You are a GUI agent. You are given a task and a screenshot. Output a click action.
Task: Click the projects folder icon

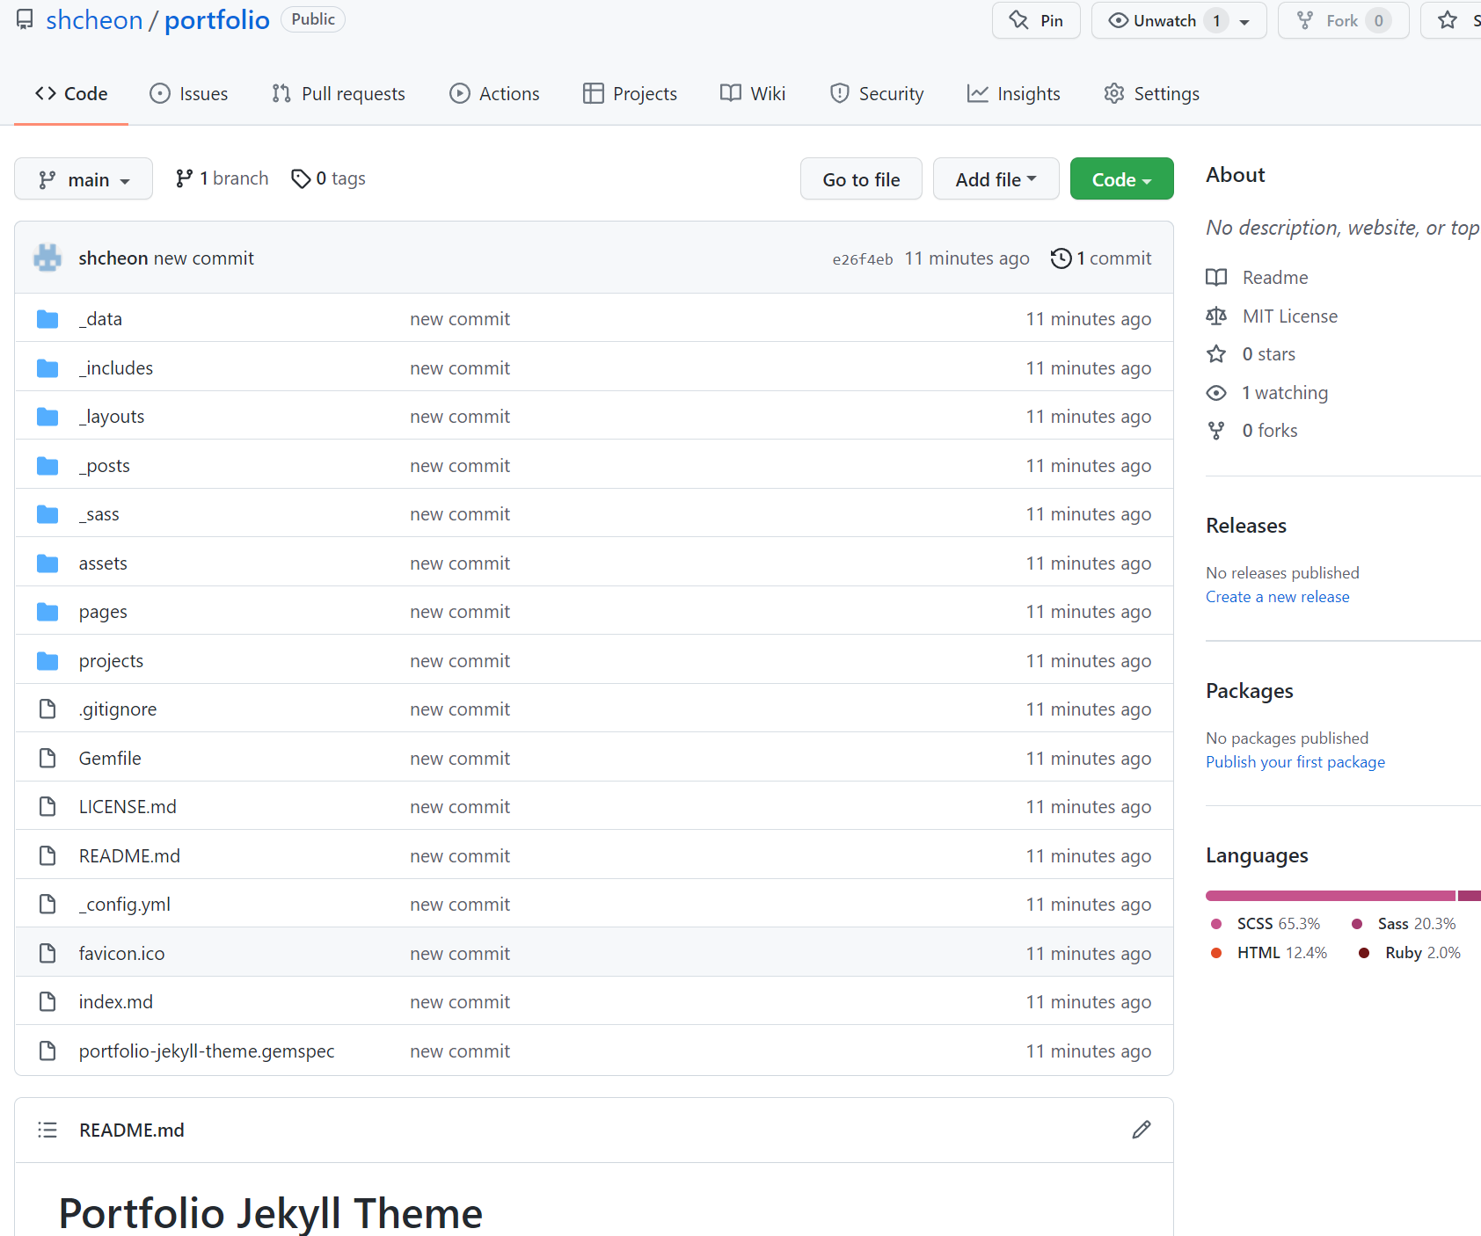click(x=47, y=661)
